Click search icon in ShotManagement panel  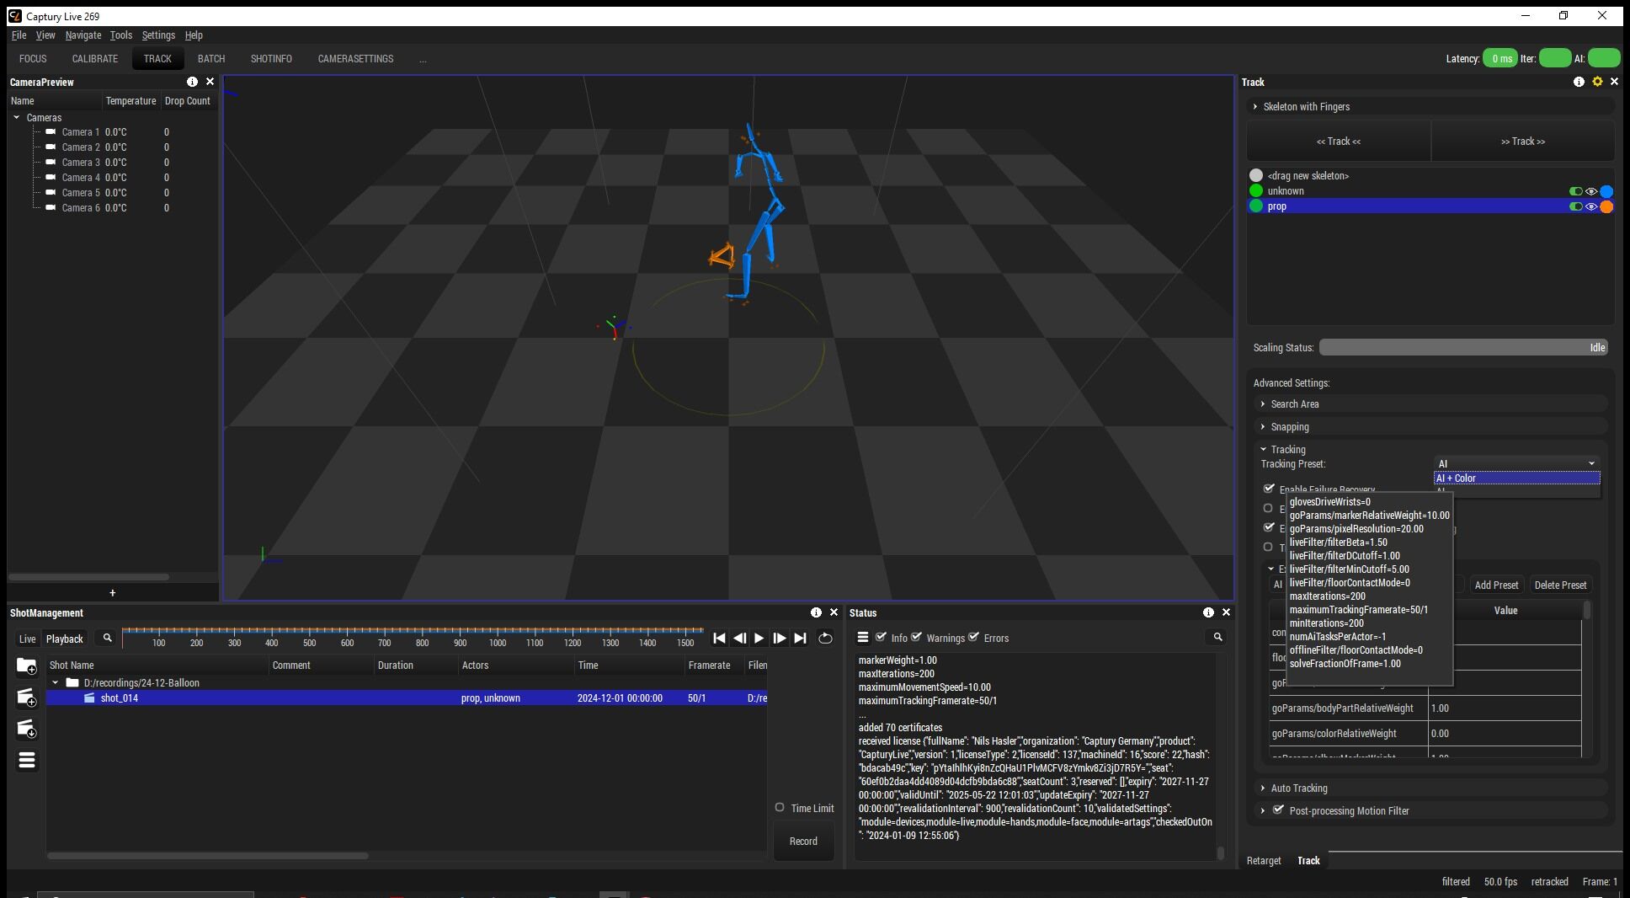[x=107, y=639]
